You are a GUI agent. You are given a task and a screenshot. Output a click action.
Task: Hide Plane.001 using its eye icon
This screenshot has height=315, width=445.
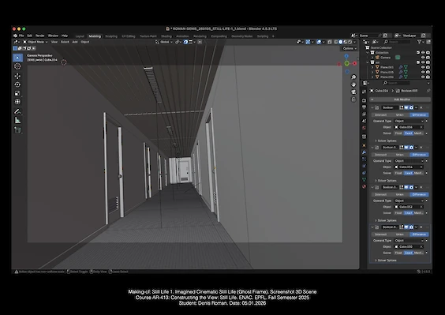(x=423, y=67)
